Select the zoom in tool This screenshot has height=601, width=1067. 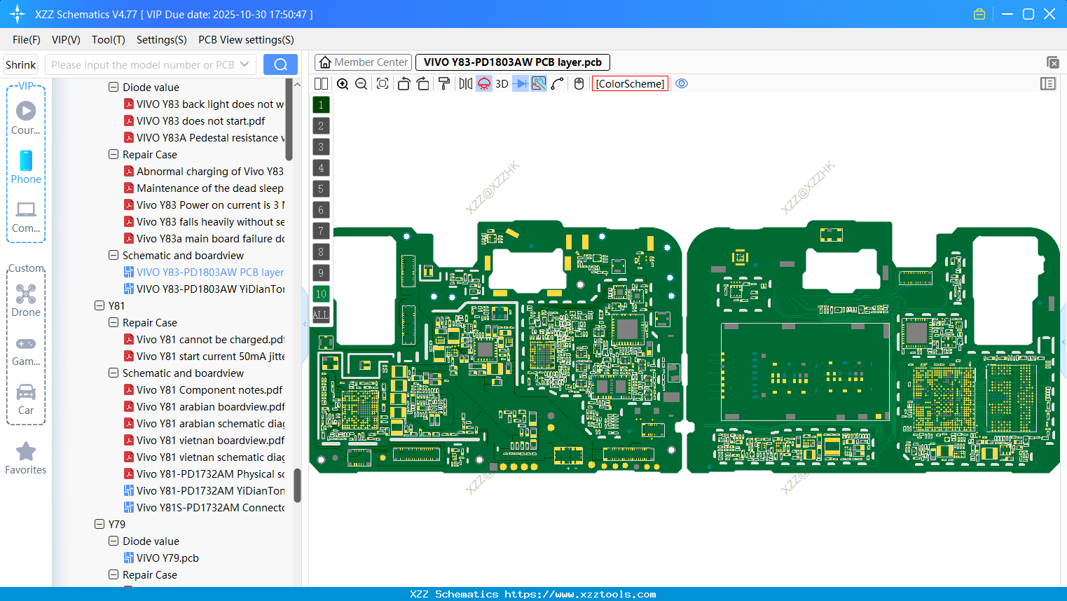[x=343, y=83]
